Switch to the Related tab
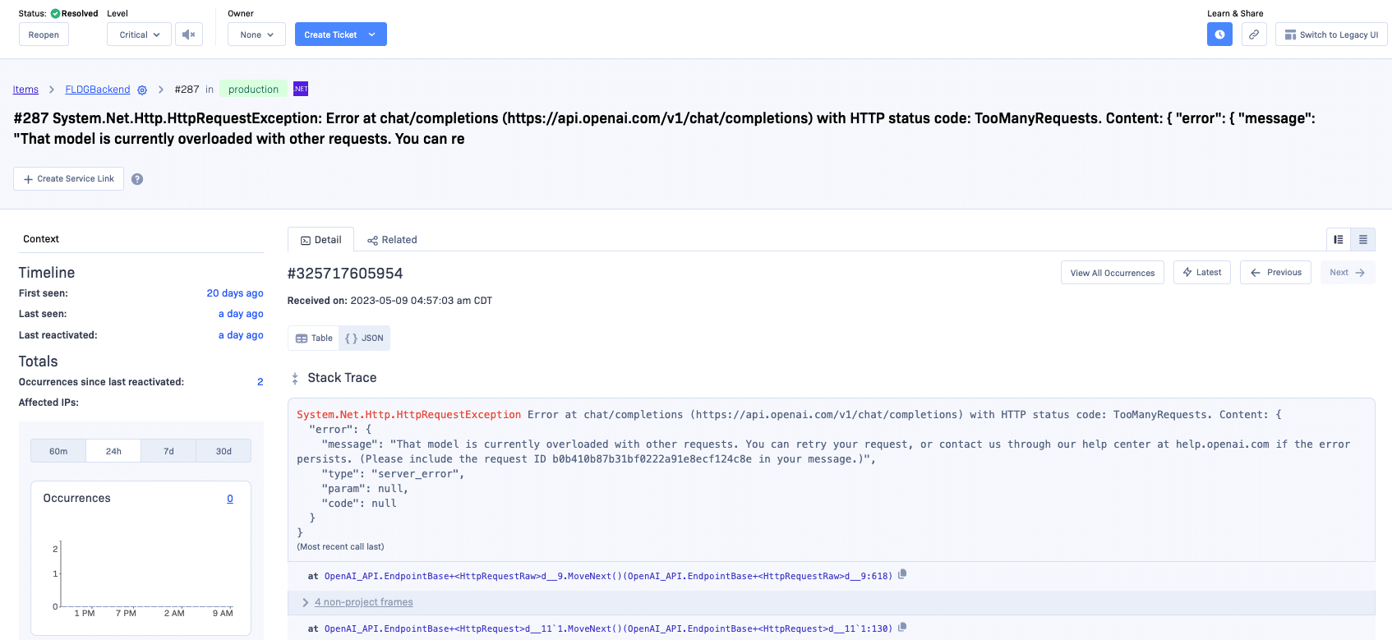 pos(392,240)
